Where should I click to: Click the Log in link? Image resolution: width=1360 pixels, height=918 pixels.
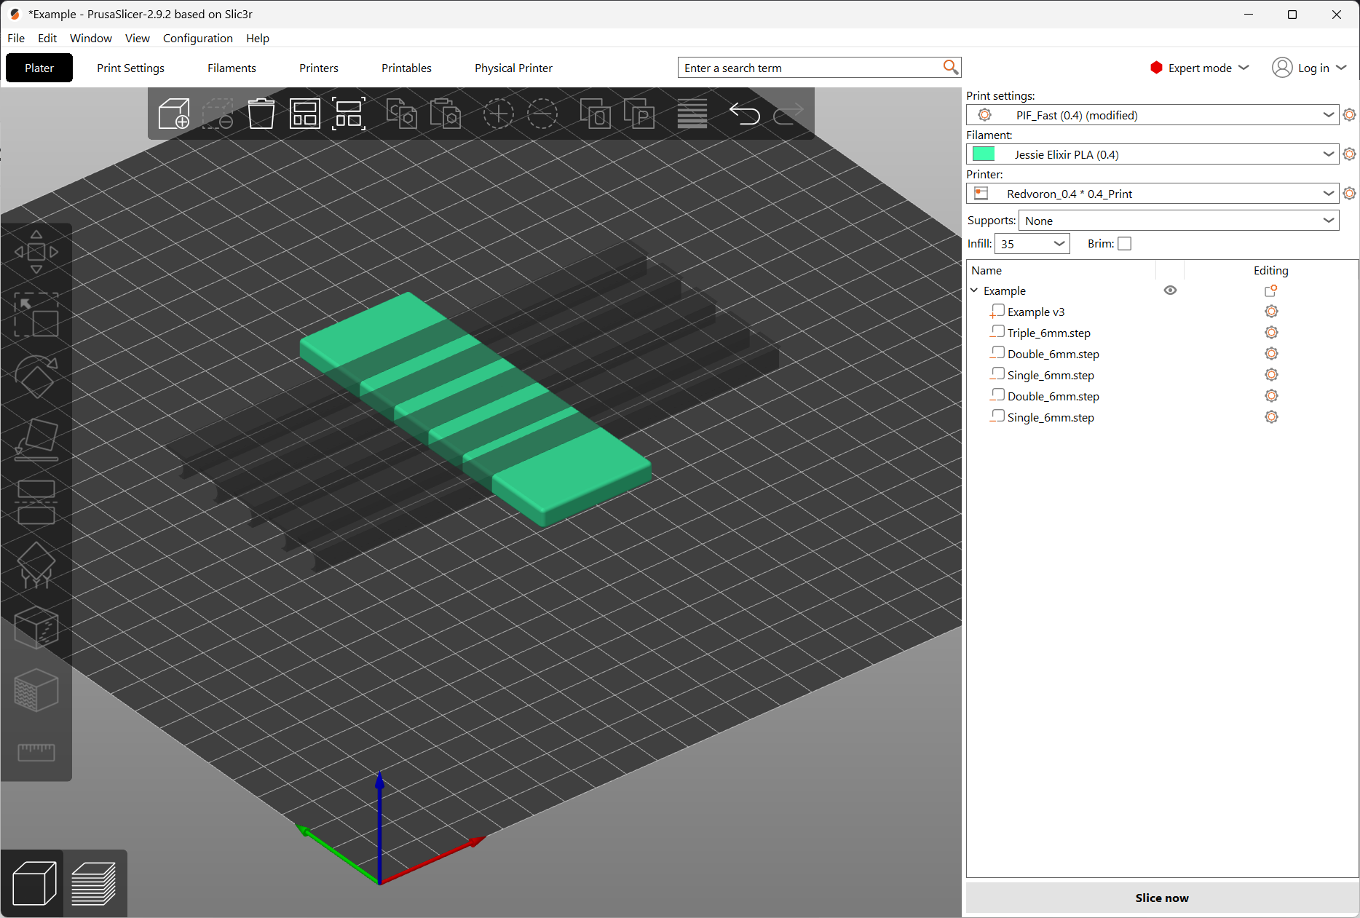point(1314,68)
